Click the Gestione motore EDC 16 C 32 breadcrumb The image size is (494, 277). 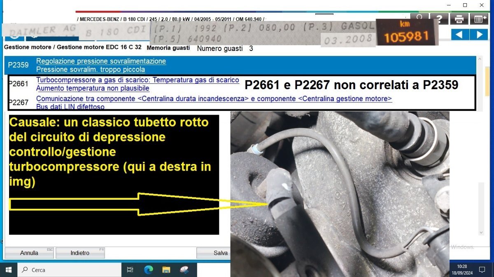pos(99,47)
